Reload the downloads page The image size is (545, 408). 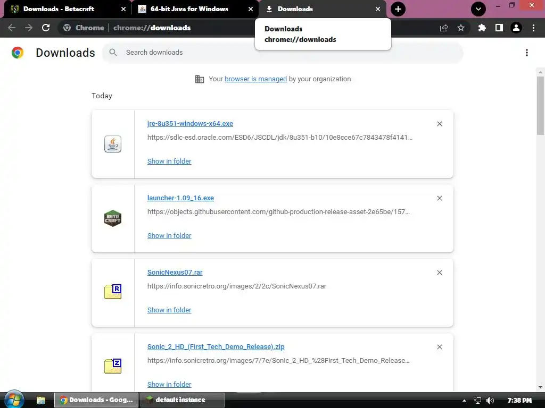[x=46, y=28]
